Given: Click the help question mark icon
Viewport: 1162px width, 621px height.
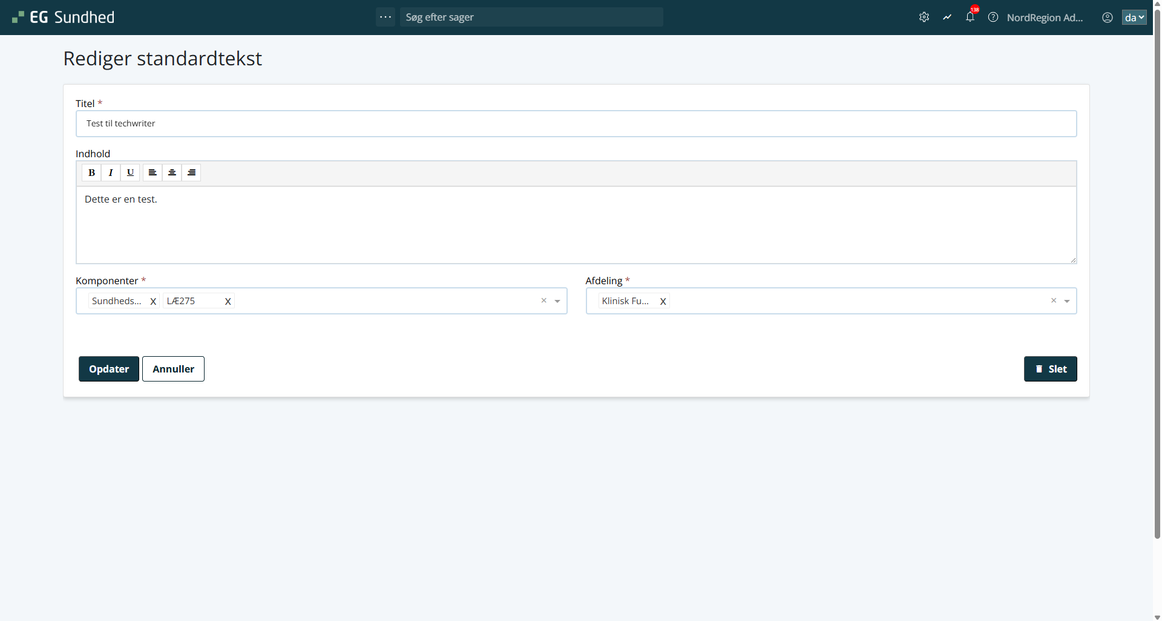Looking at the screenshot, I should 993,18.
